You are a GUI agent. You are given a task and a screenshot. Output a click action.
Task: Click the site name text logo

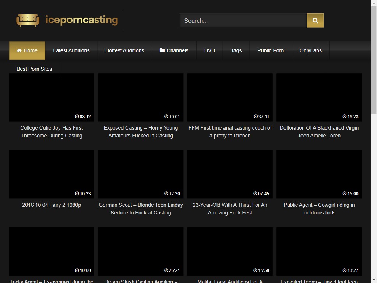81,20
